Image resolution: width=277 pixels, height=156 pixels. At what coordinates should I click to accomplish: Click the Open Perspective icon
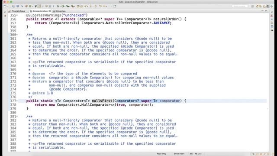252,6
